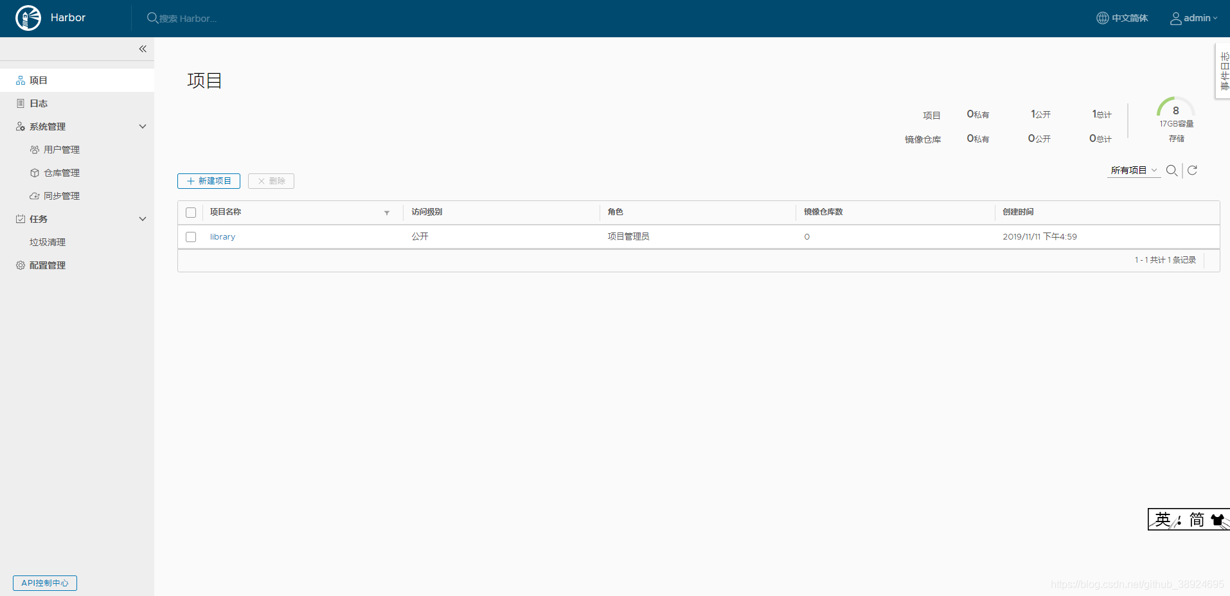Collapse the sidebar with double-chevron icon
1230x596 pixels.
pos(143,49)
